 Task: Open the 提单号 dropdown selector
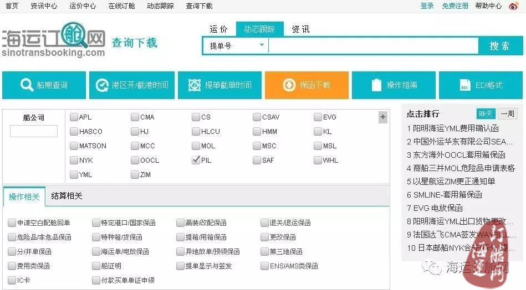point(235,45)
